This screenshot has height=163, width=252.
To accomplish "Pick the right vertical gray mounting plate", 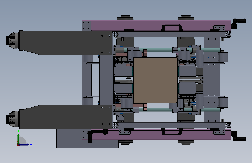I will (212, 79).
